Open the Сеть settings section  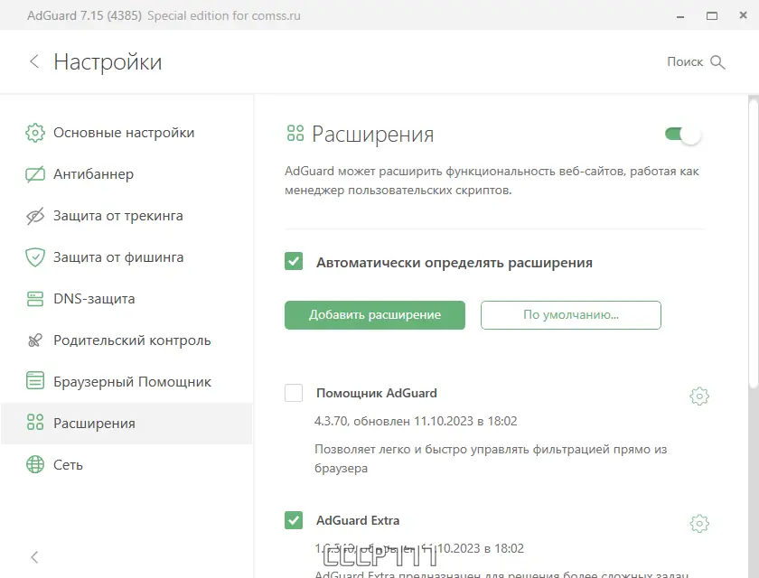34,464
